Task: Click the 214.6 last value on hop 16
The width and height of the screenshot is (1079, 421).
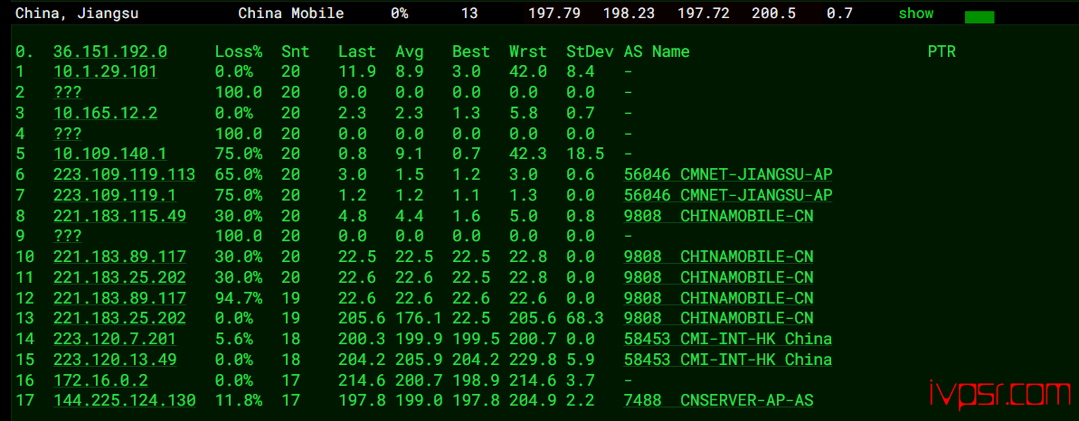Action: pyautogui.click(x=361, y=379)
